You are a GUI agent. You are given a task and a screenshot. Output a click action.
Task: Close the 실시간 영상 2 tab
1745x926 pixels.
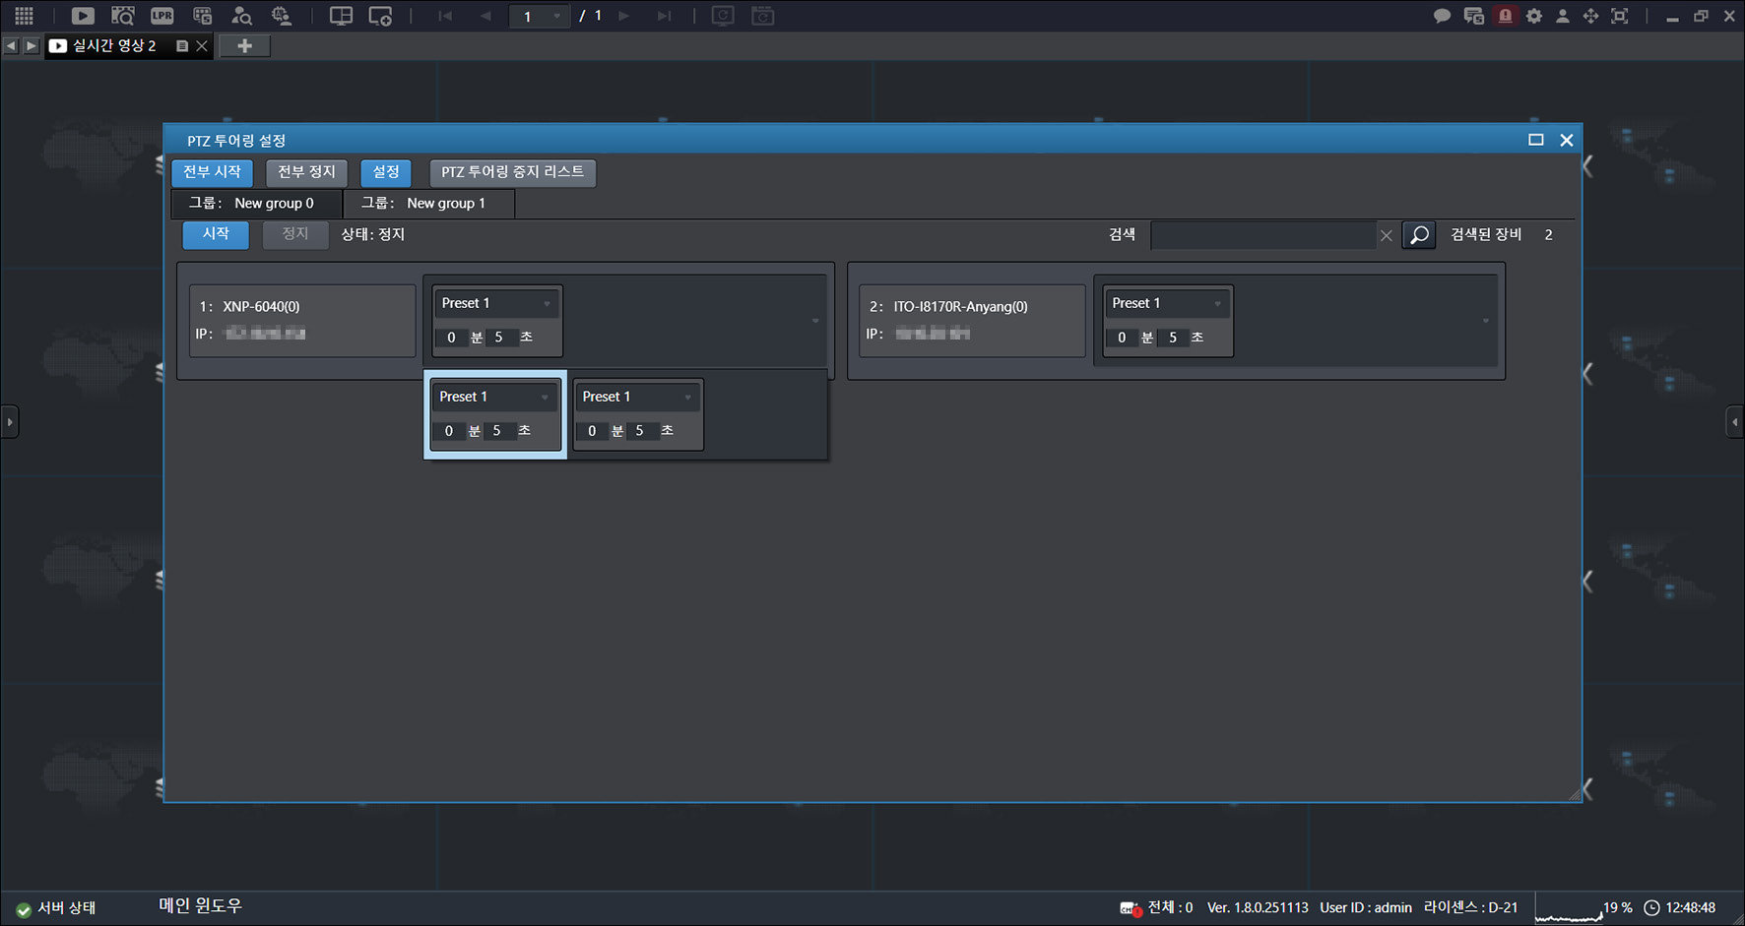(202, 45)
